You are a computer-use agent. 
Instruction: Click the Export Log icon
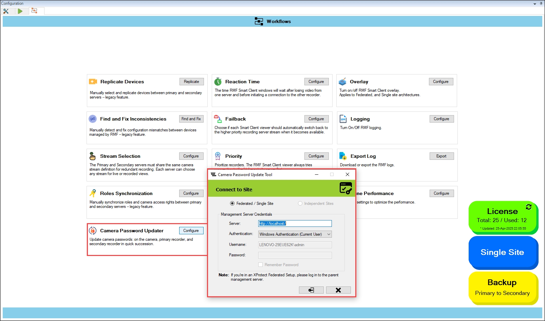pyautogui.click(x=343, y=156)
